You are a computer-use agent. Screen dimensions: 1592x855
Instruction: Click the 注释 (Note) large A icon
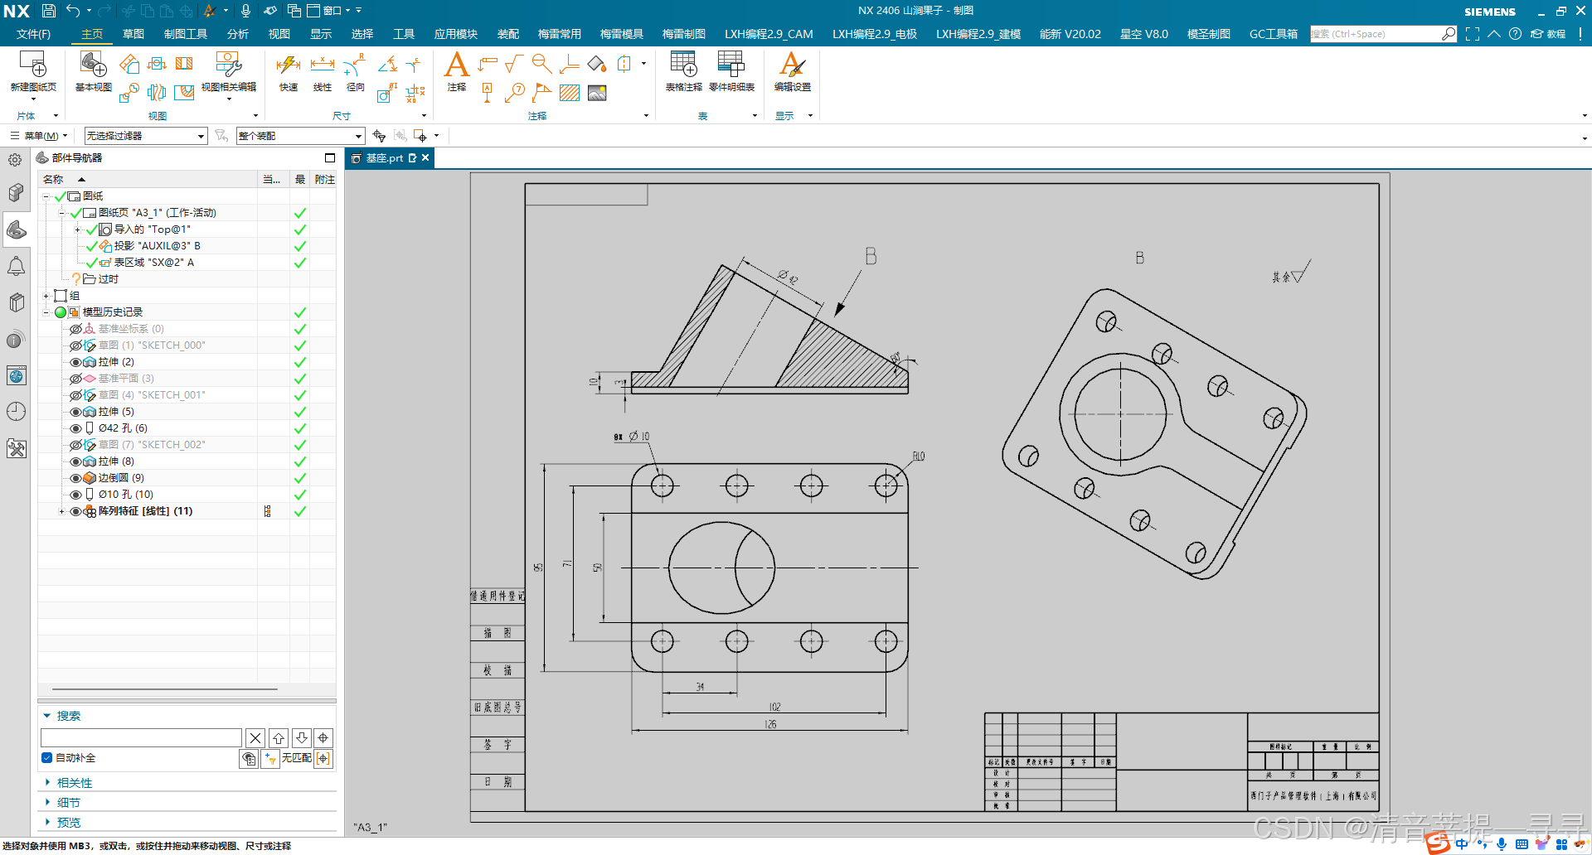point(457,65)
